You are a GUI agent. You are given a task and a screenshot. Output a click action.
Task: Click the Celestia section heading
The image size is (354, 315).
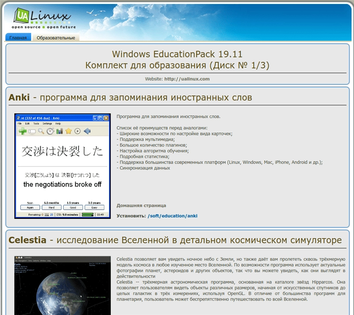click(x=175, y=240)
